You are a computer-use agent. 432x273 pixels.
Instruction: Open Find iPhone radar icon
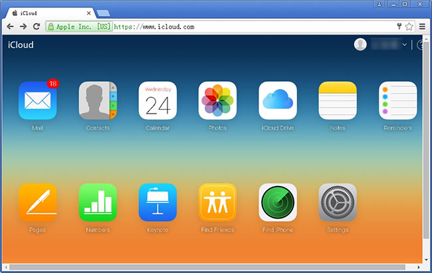[x=278, y=203]
